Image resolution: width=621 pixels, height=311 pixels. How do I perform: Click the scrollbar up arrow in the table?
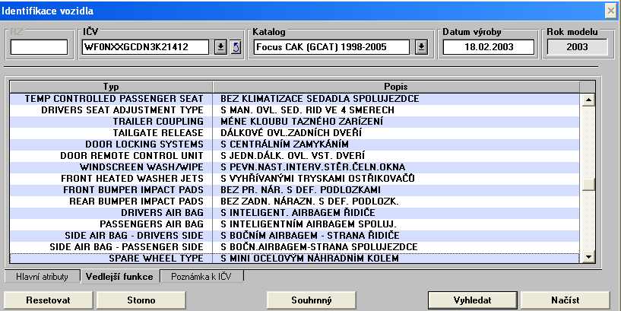click(587, 100)
